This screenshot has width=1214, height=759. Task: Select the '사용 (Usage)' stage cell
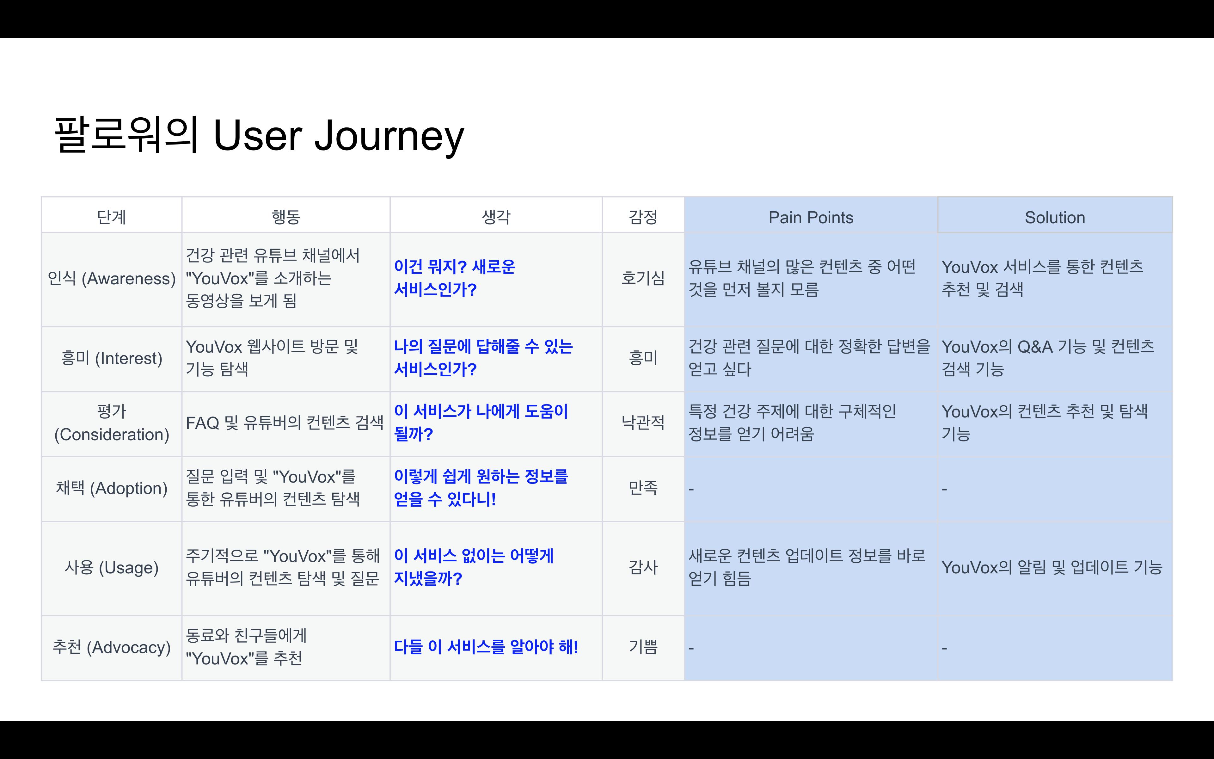pos(111,568)
